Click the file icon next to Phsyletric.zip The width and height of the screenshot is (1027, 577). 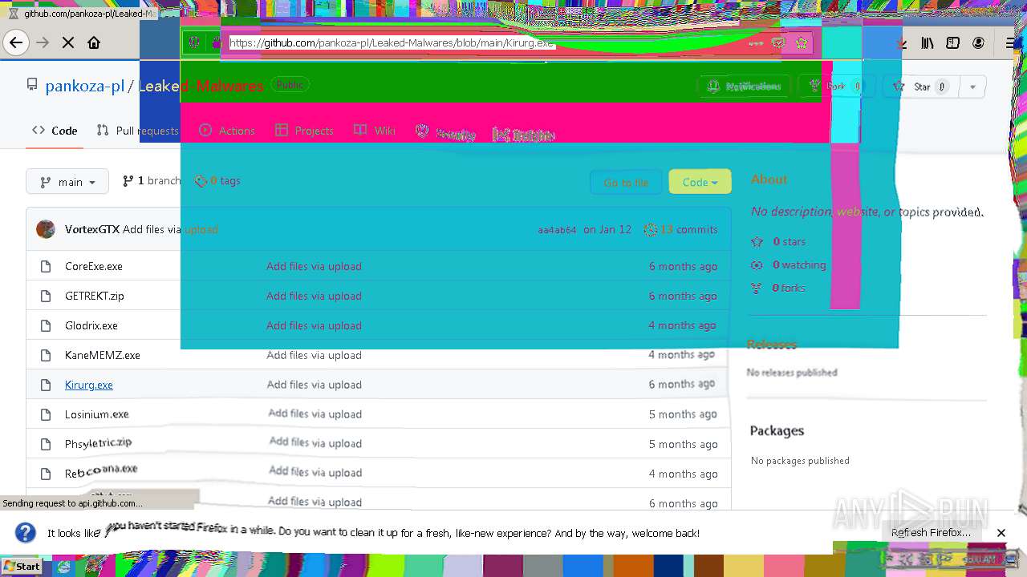pyautogui.click(x=47, y=444)
